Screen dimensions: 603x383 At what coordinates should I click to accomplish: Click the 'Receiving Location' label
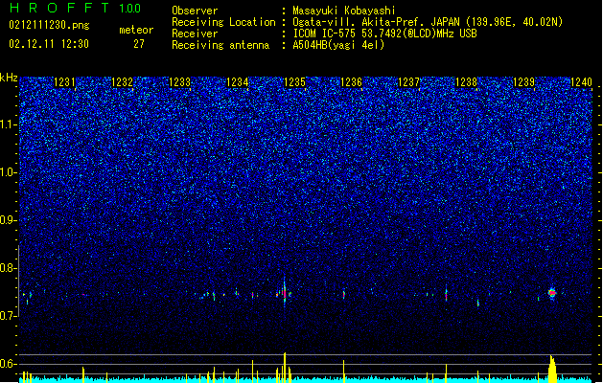tap(223, 22)
